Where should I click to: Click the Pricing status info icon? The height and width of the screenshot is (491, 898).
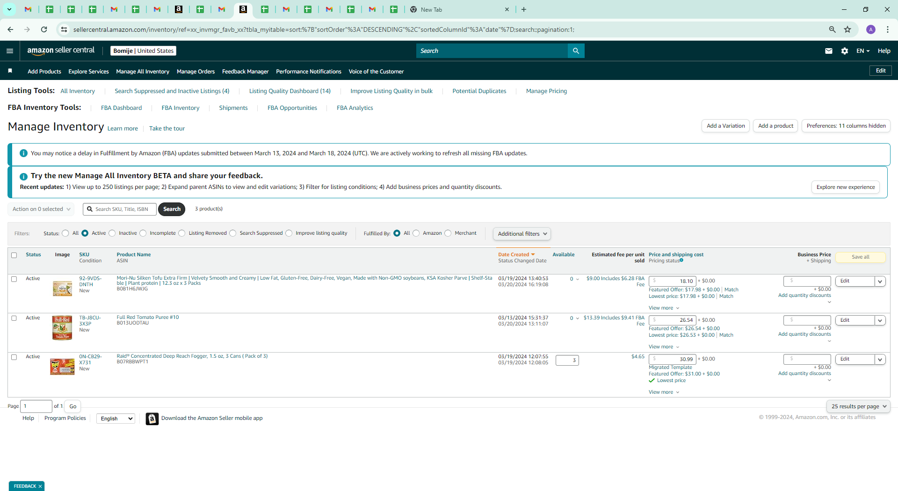click(x=681, y=260)
